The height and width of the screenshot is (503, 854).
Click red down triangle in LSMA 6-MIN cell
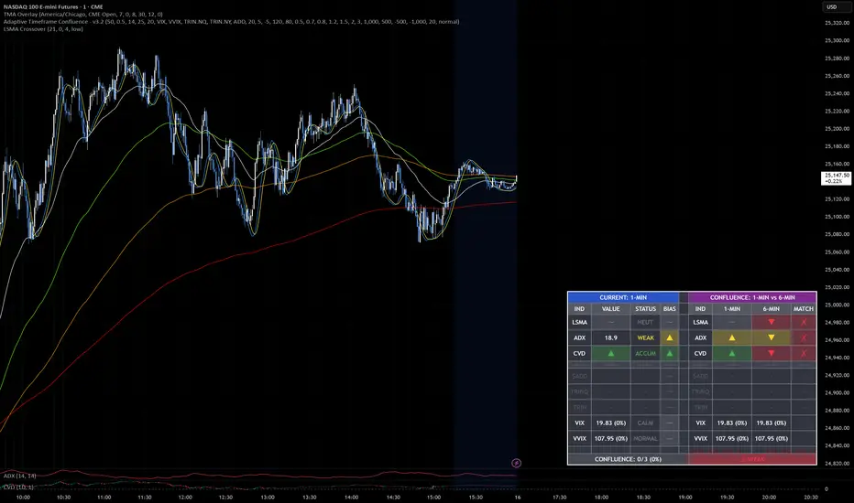(771, 323)
